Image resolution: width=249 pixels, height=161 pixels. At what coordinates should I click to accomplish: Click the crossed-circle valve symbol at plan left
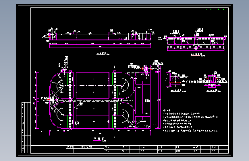pos(55,107)
